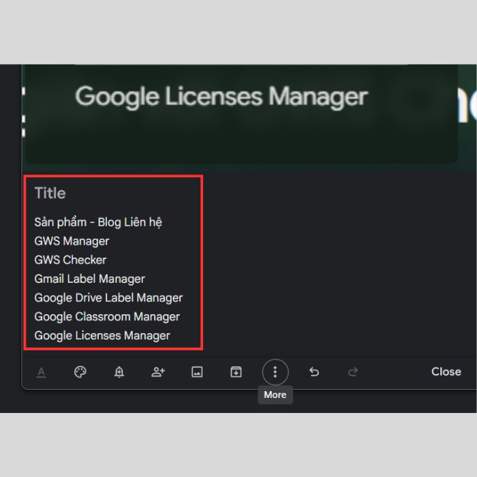Open the More three-dot menu
Viewport: 477px width, 477px height.
(x=275, y=372)
